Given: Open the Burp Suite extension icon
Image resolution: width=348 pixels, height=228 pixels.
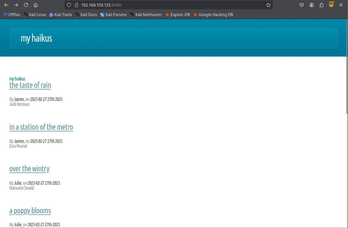Looking at the screenshot, I should [331, 4].
